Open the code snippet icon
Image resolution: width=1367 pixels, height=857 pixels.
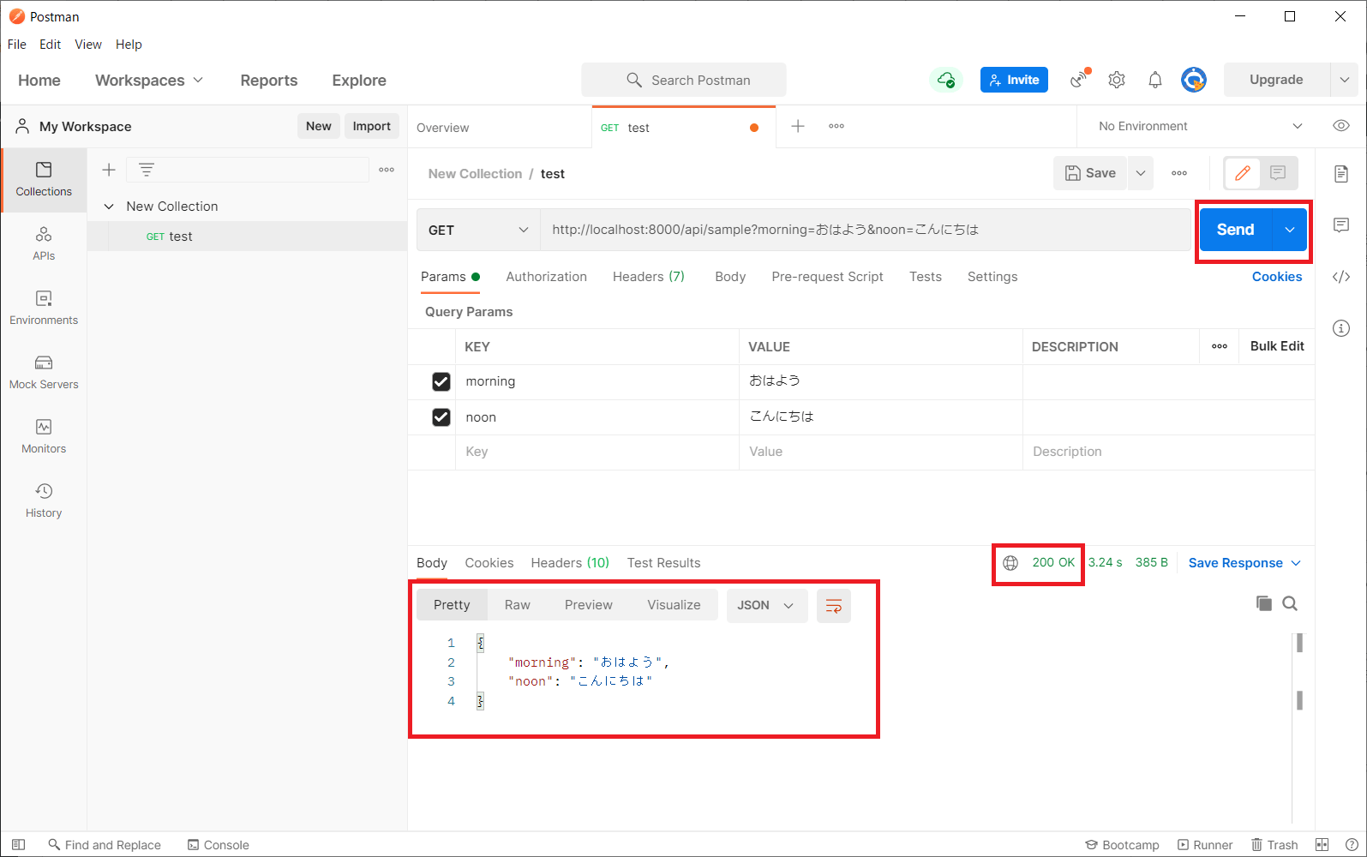(x=1341, y=277)
